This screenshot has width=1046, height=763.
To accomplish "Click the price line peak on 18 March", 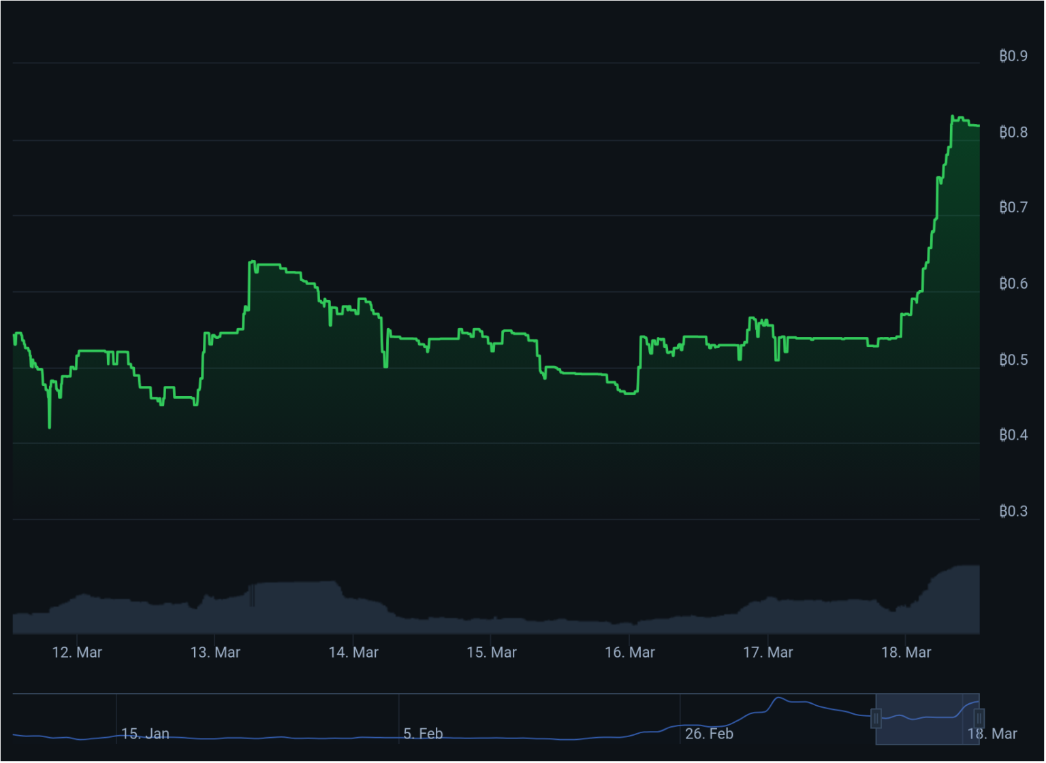I will (954, 117).
